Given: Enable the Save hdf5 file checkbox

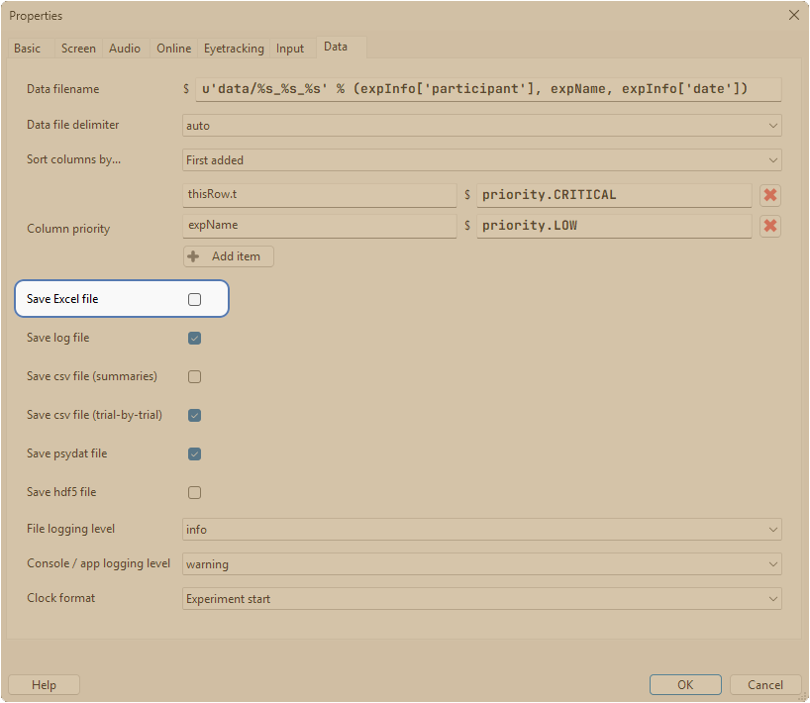Looking at the screenshot, I should coord(194,493).
